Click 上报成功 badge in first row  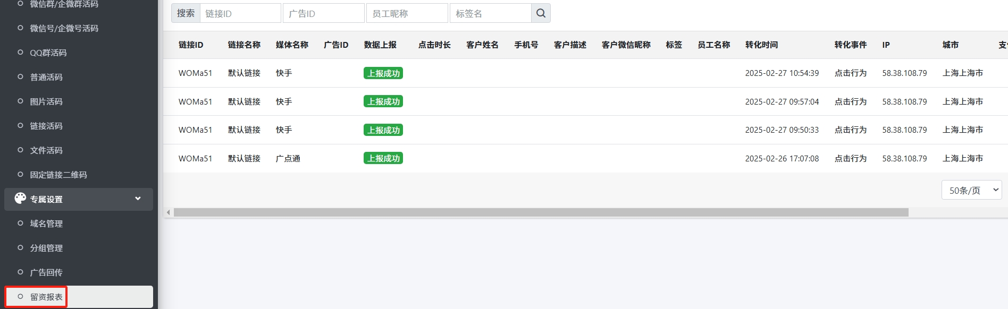click(383, 73)
